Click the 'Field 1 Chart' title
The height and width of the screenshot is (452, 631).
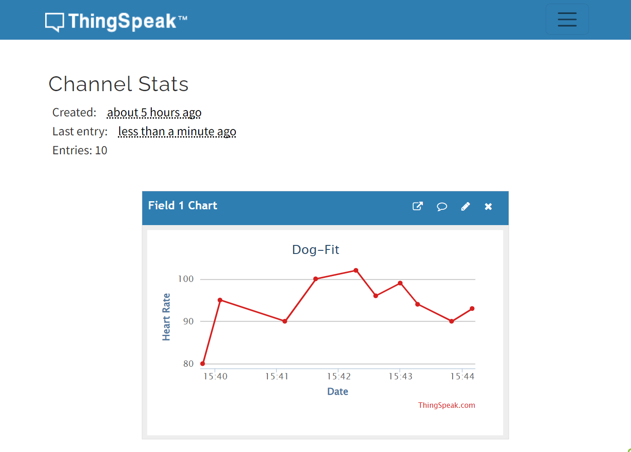click(182, 206)
